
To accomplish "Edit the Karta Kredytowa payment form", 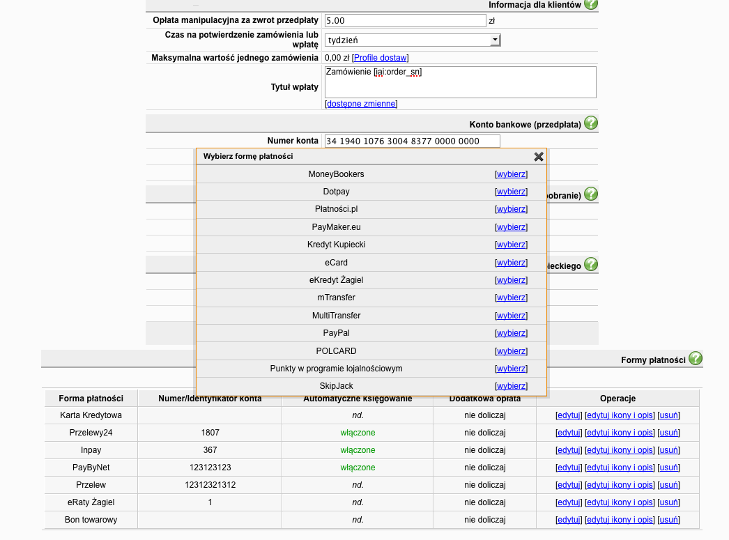I will (x=569, y=415).
